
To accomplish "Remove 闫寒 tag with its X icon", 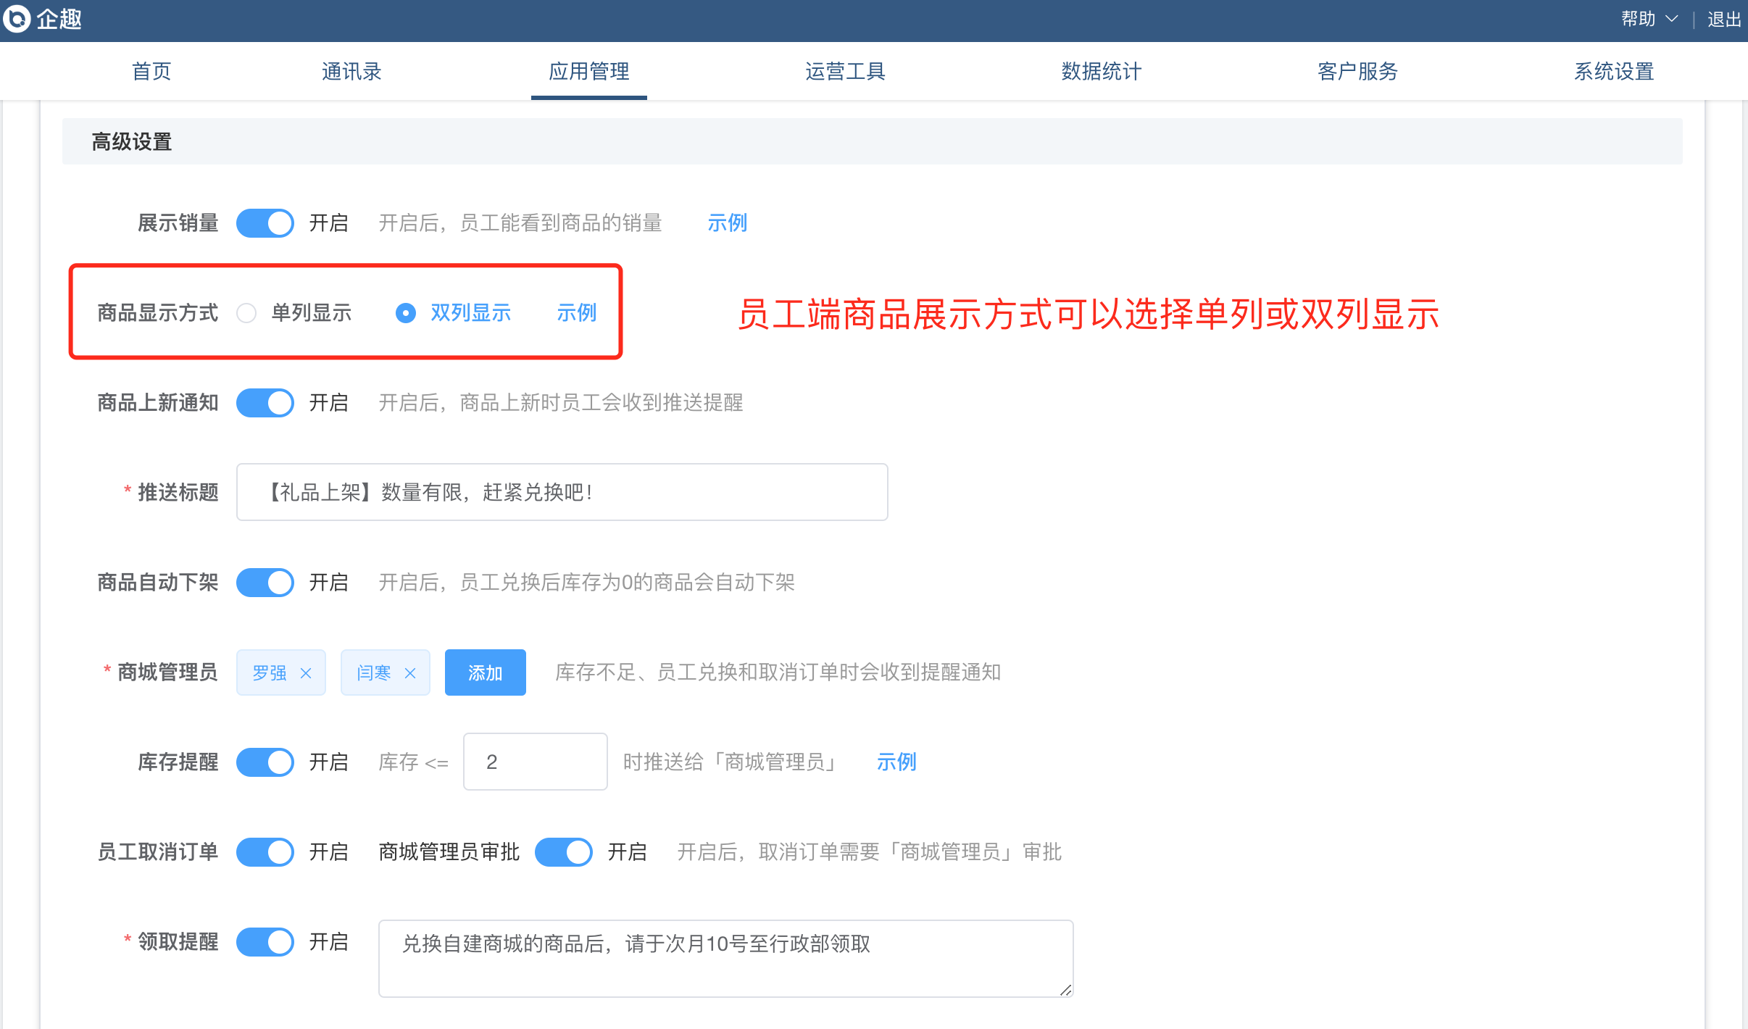I will pos(410,673).
